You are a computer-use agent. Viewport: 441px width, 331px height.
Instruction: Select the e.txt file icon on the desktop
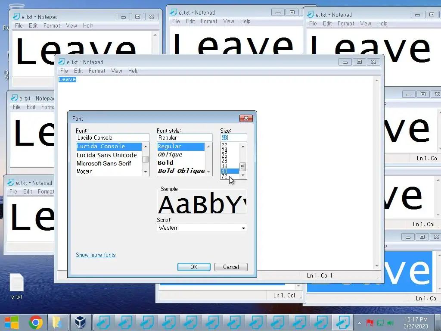tap(17, 286)
